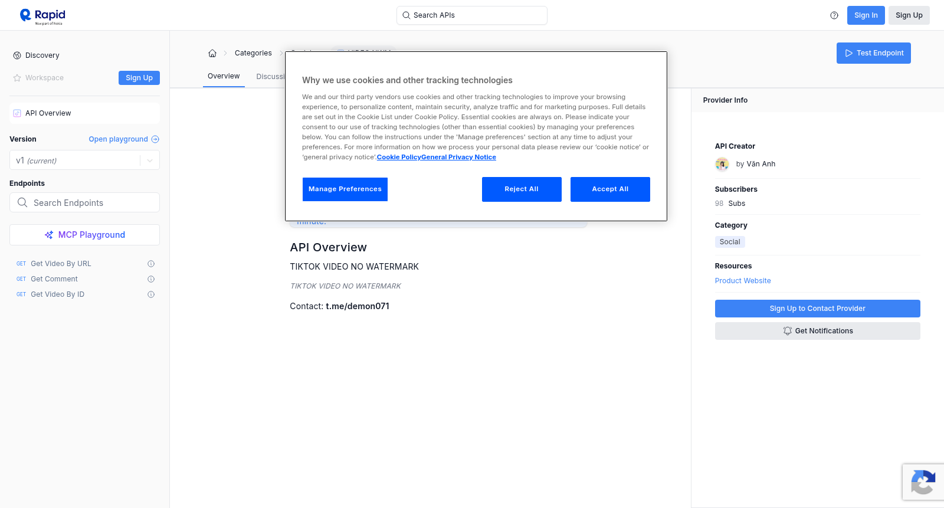Click the info icon for Get Video By URL
Screen dimensions: 944x508
pos(151,264)
